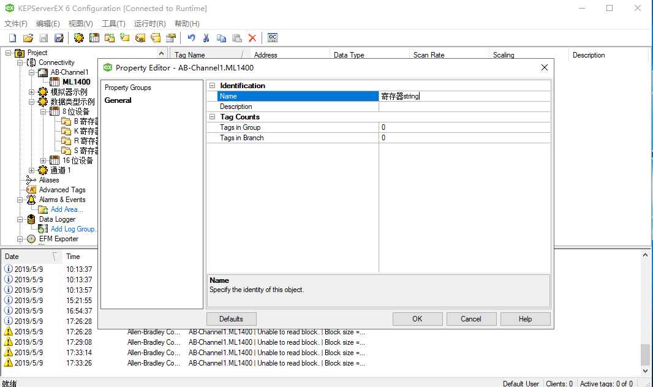Collapse the 数据类型示例 channel node
This screenshot has height=387, width=653.
[x=31, y=102]
